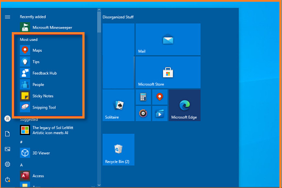Launch the People app
282x188 pixels.
pos(32,85)
